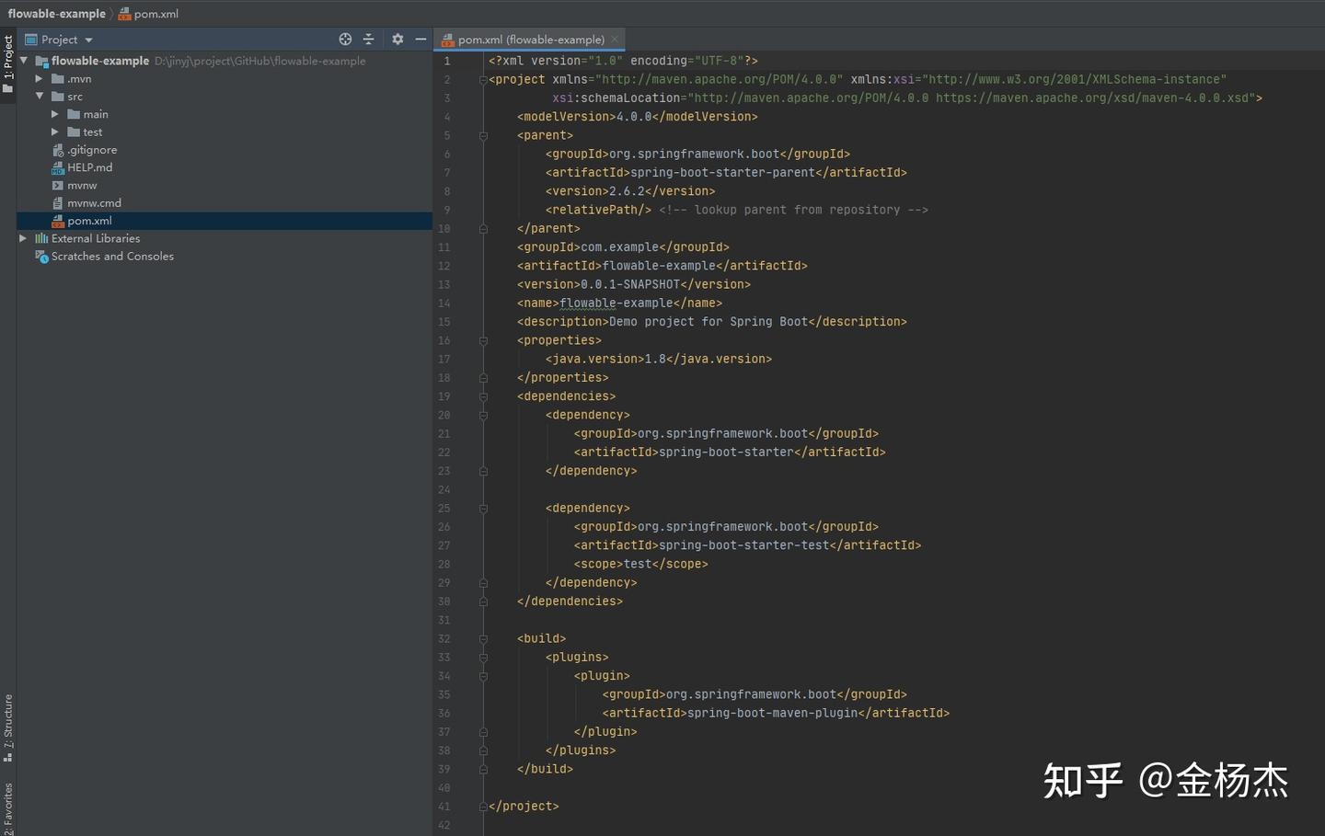The height and width of the screenshot is (836, 1325).
Task: Expand the .mvn folder
Action: (39, 79)
